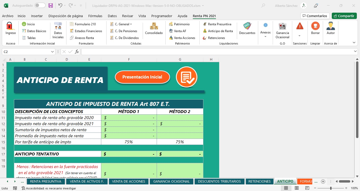
Task: Open the Name Box dropdown
Action: pos(53,52)
